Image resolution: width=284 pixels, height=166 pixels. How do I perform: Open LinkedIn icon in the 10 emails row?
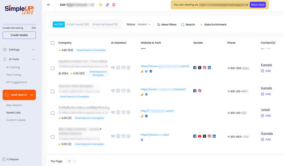tap(214, 136)
